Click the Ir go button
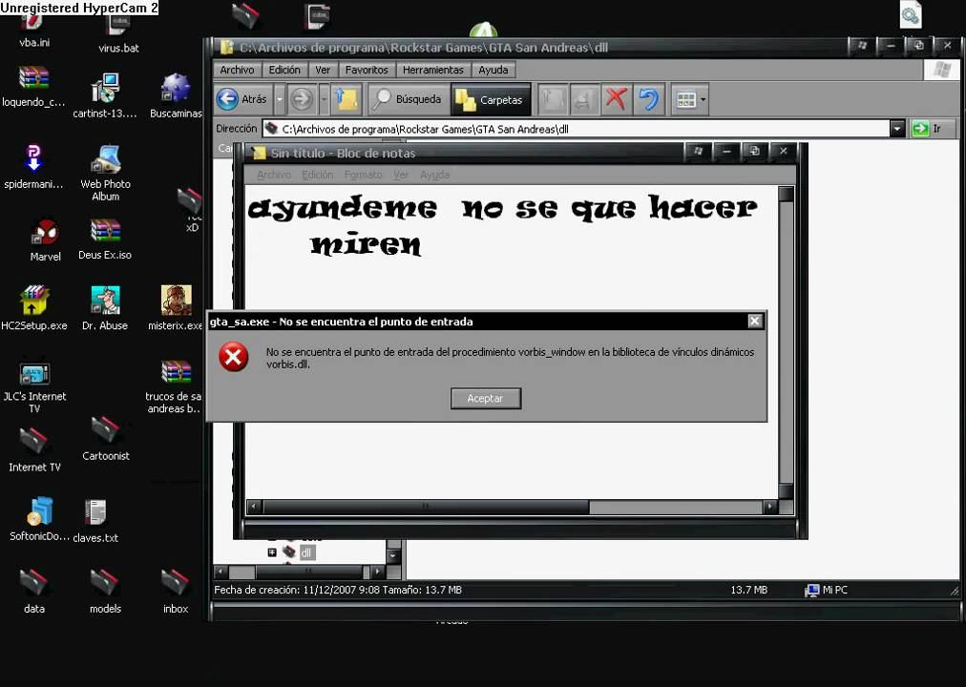This screenshot has height=687, width=966. (933, 129)
